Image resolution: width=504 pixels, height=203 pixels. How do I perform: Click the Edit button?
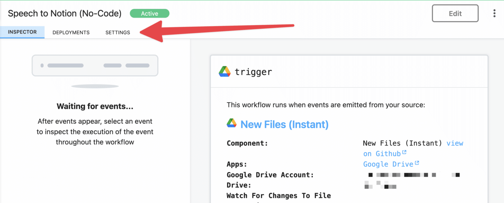click(455, 14)
